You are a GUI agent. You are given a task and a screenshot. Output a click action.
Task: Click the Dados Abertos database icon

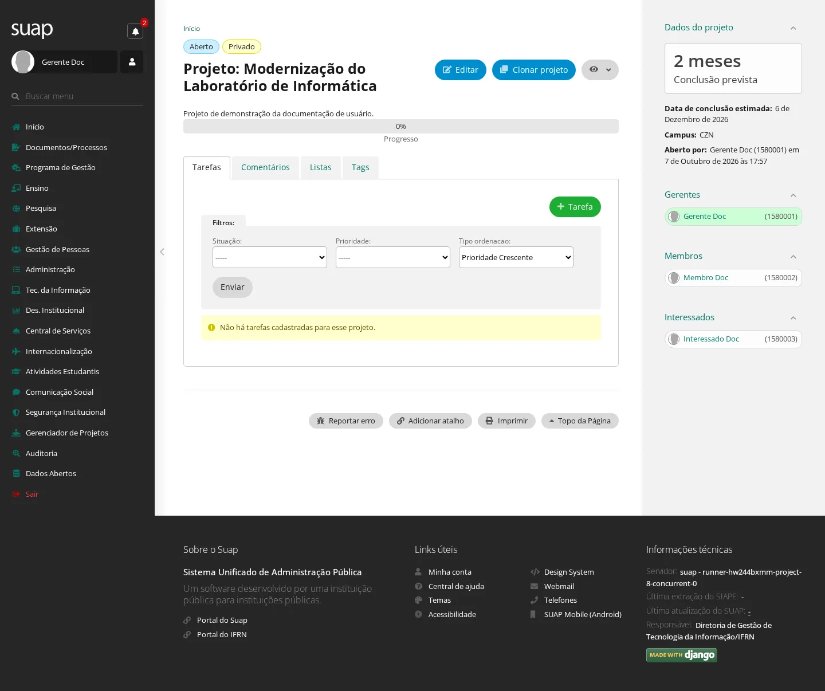point(16,474)
